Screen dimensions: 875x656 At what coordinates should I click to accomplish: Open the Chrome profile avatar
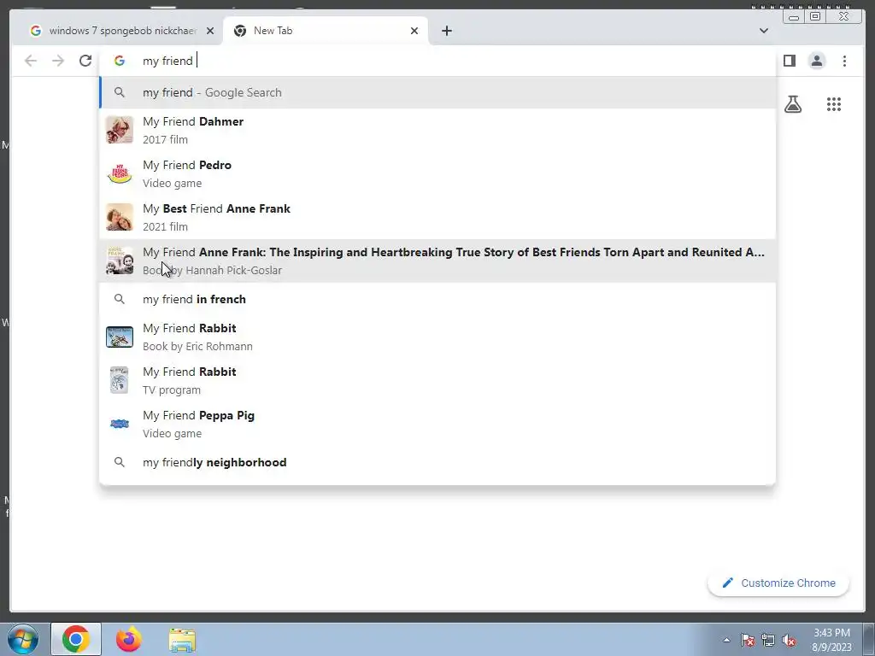pos(816,61)
